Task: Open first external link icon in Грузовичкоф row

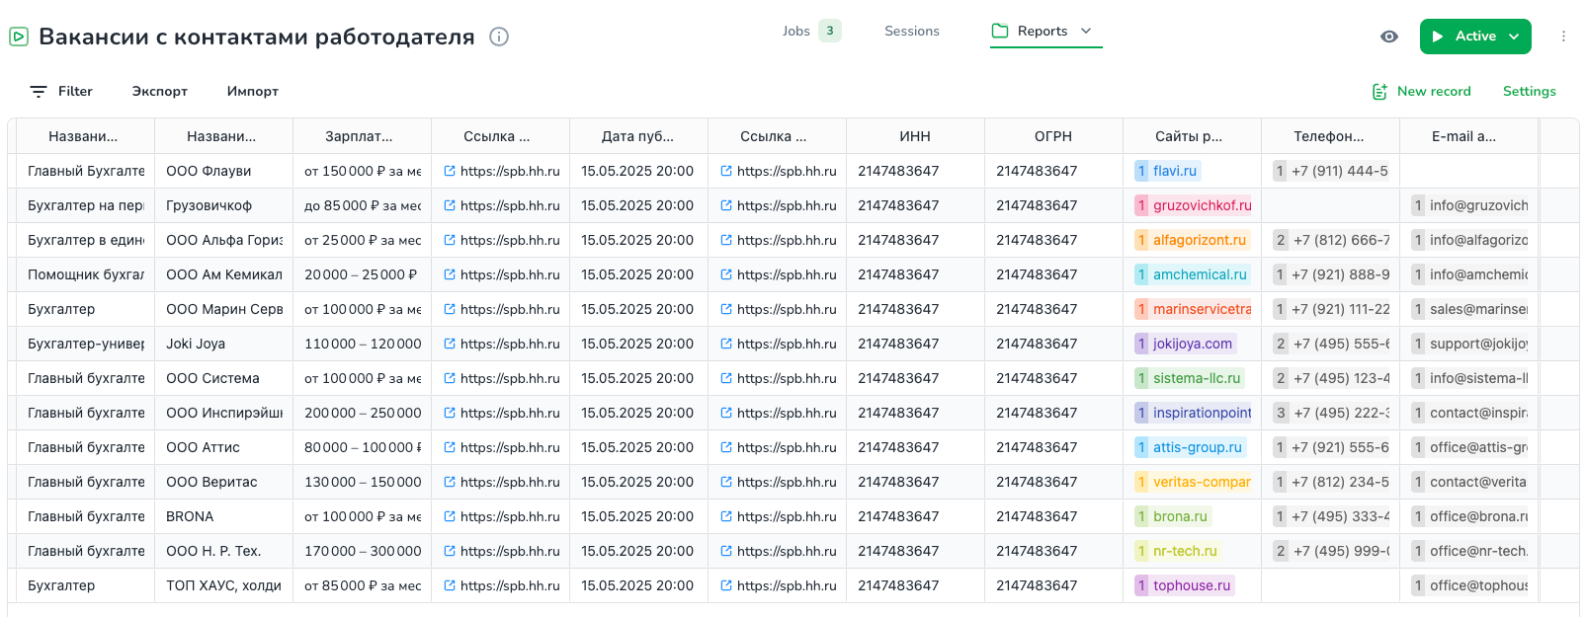Action: point(450,205)
